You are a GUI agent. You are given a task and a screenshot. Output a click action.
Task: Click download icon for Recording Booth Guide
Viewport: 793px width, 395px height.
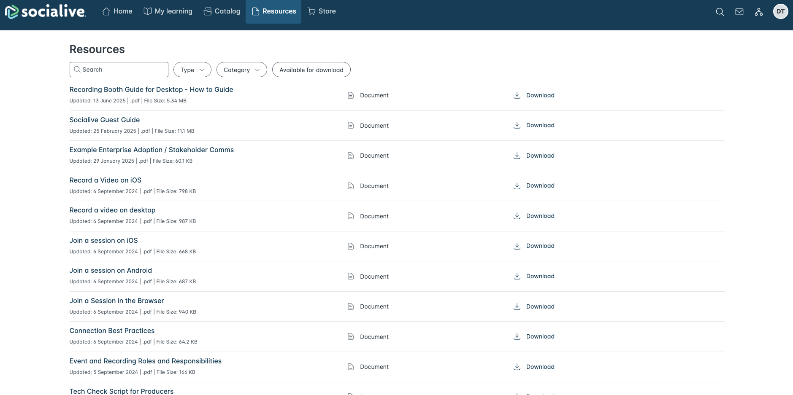point(517,95)
